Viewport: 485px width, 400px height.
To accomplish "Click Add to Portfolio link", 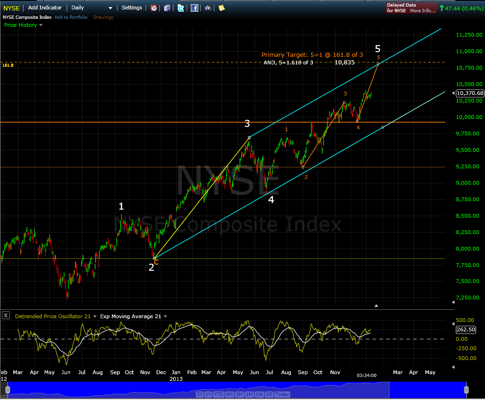I will click(x=71, y=17).
